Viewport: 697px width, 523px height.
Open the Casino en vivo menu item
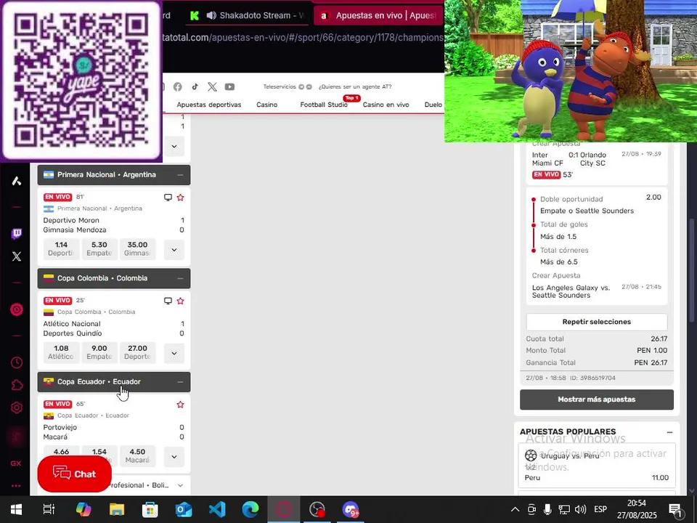click(386, 105)
